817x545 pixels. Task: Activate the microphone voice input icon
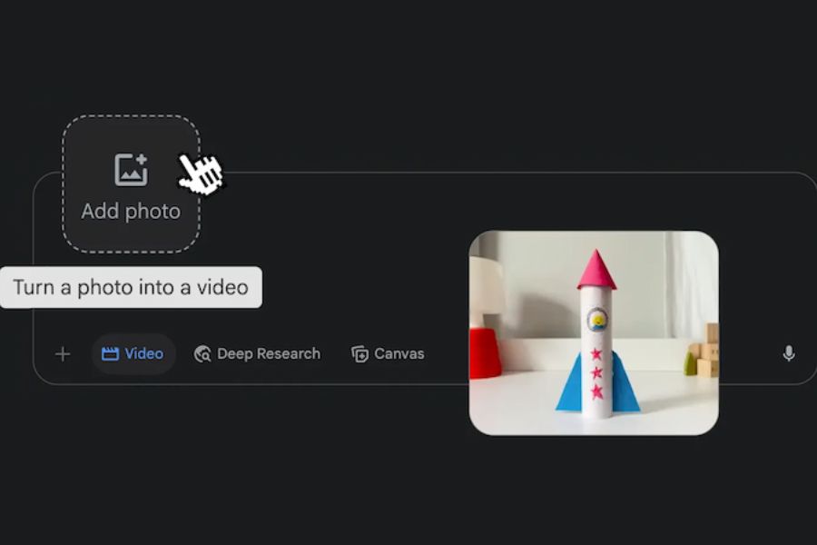tap(789, 353)
